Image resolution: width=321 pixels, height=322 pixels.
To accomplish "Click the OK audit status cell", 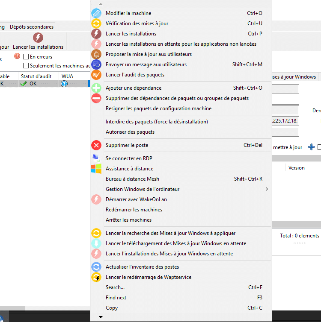I will tap(39, 84).
